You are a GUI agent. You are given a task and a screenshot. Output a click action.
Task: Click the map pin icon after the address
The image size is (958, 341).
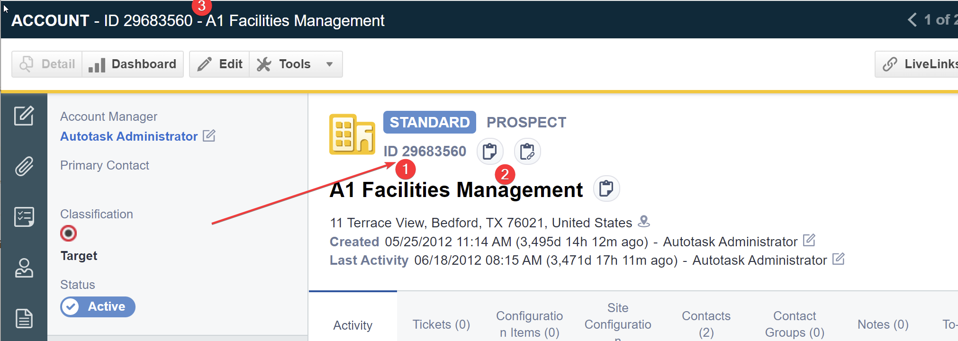click(x=644, y=221)
